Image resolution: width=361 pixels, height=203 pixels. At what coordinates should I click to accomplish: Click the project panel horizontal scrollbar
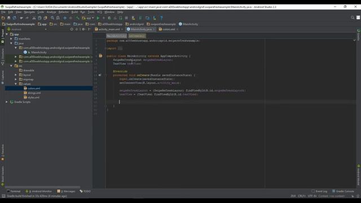coord(43,187)
